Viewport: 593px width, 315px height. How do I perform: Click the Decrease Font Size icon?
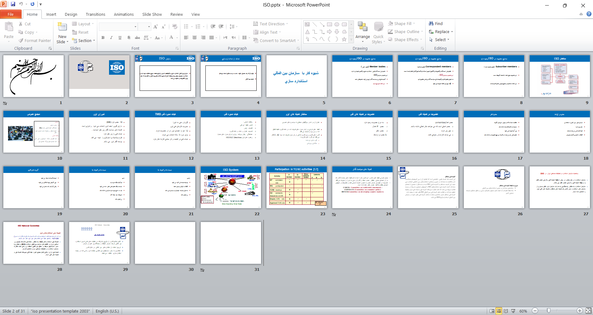(164, 27)
